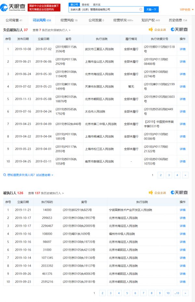Open 详情 for case (2019)鄂0115执3596号
The height and width of the screenshot is (302, 195).
(183, 49)
